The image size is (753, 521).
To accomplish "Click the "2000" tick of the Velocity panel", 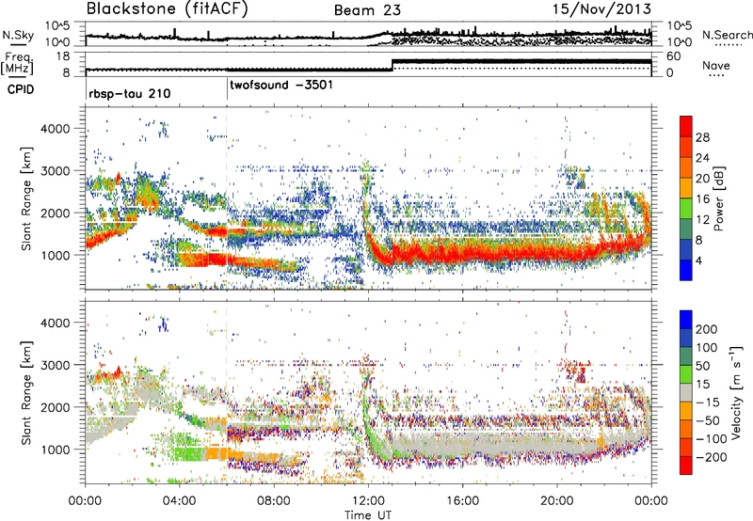I will pyautogui.click(x=55, y=407).
